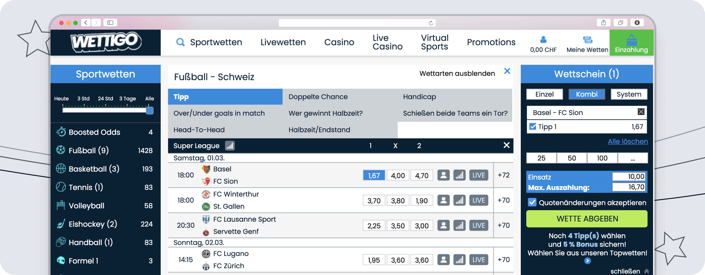Open Boosted Odds in sidebar
This screenshot has height=275, width=705.
pos(105,132)
